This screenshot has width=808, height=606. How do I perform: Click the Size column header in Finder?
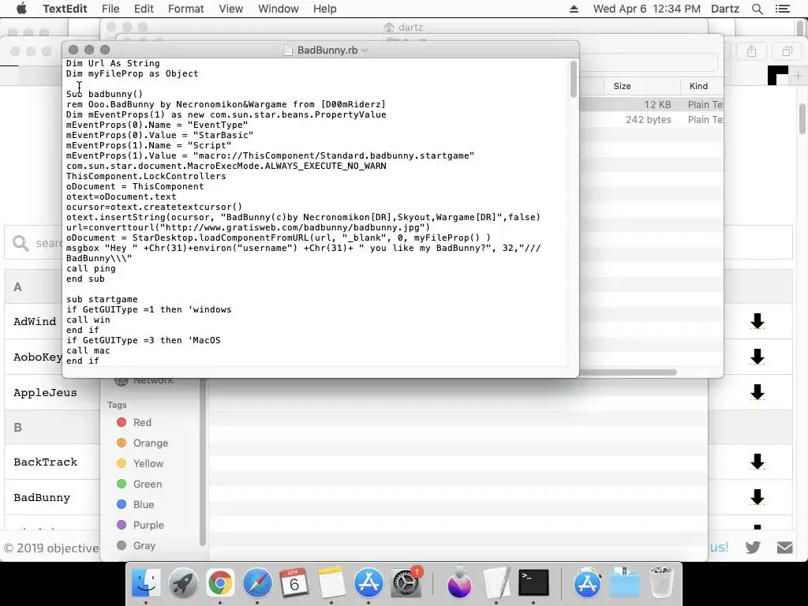coord(622,86)
